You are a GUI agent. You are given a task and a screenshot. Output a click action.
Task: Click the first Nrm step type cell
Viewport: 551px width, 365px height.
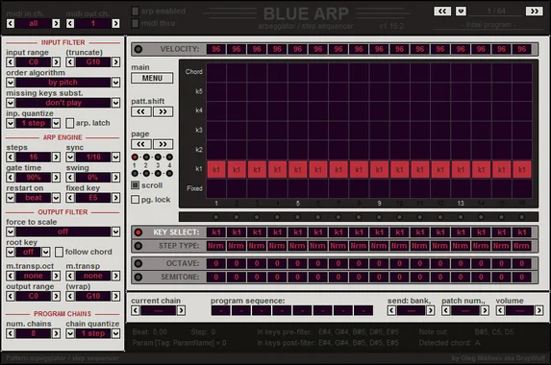215,246
